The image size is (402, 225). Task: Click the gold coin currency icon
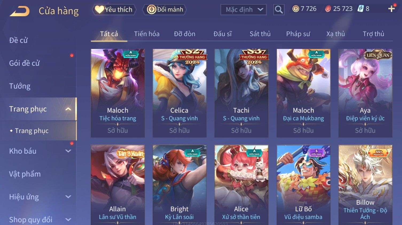point(296,9)
